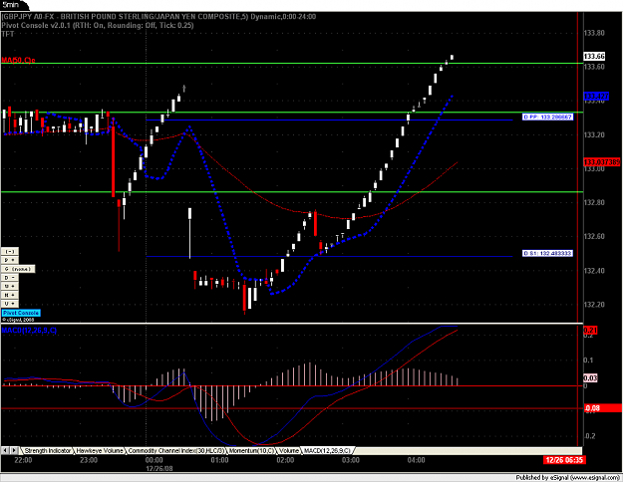
Task: Select the MACD(12,26,9,C) tab
Action: click(327, 451)
